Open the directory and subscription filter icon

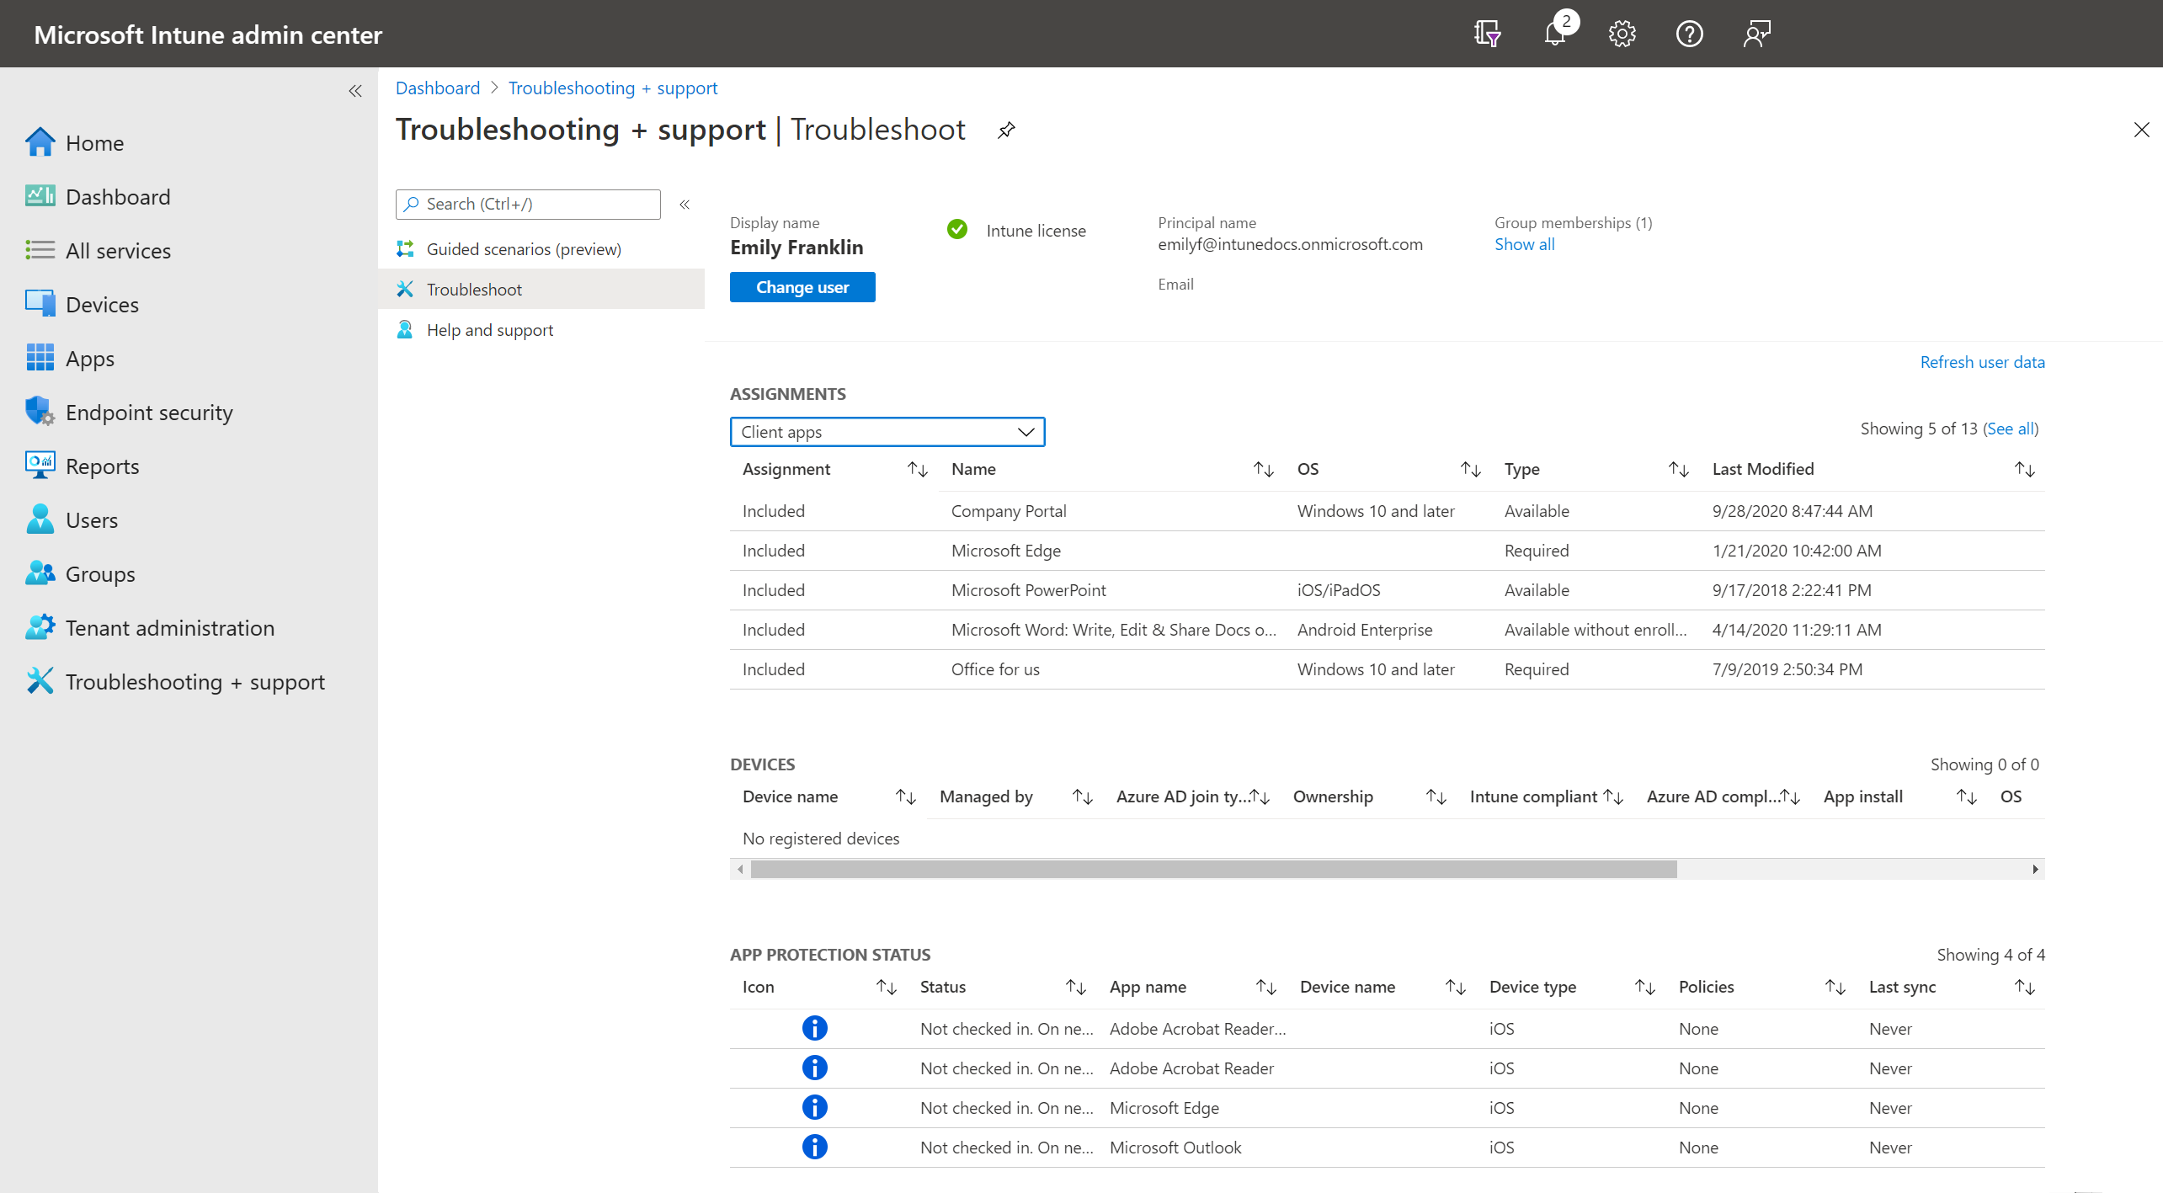[1488, 34]
